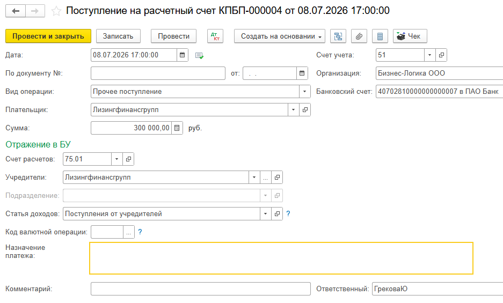The height and width of the screenshot is (303, 503).
Task: Expand the Счет учета dropdown
Action: tap(429, 55)
